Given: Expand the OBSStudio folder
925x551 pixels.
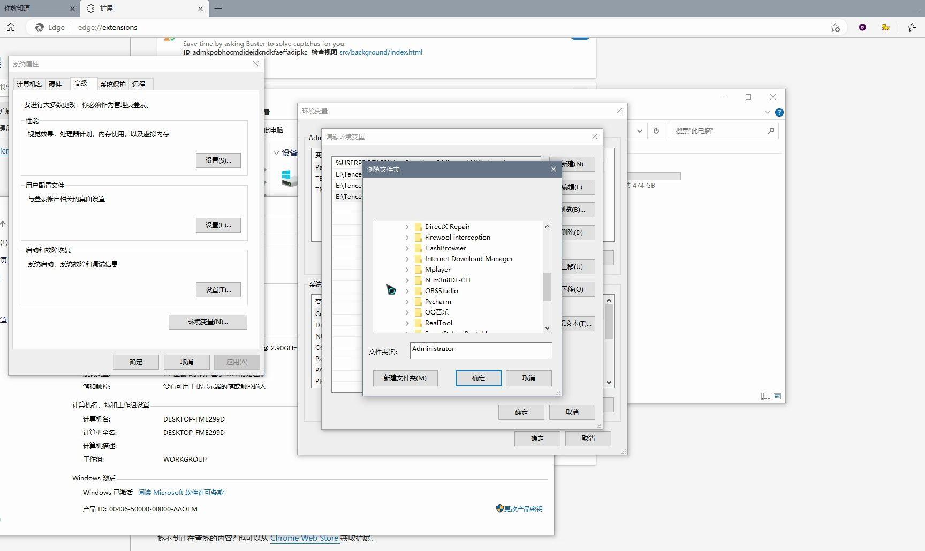Looking at the screenshot, I should (407, 291).
